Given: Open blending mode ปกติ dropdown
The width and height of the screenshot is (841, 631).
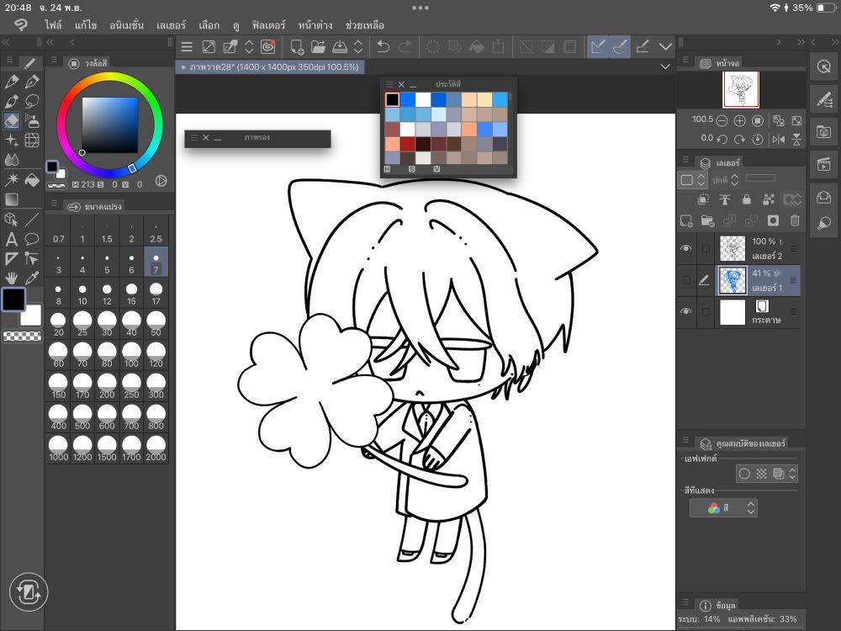Looking at the screenshot, I should (x=726, y=180).
